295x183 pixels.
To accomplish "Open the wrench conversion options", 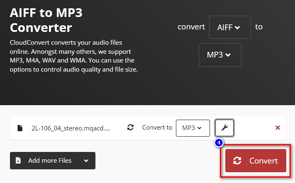I will pos(224,128).
